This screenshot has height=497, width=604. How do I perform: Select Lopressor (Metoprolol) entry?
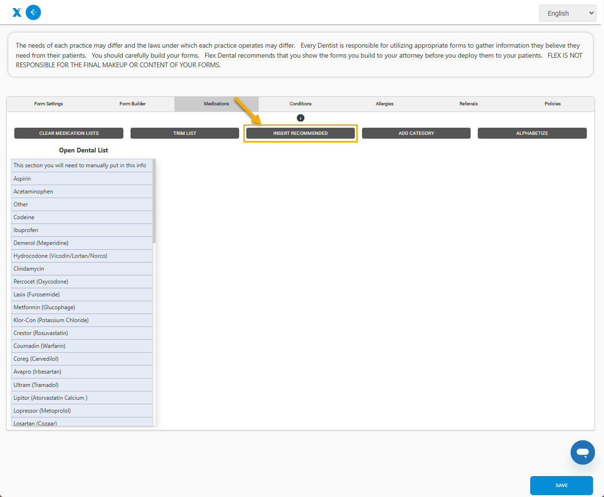click(82, 411)
